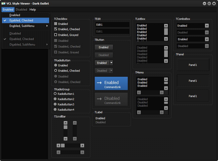Click the first Disabled TComboBox arrow
218x161 pixels.
[x=207, y=32]
